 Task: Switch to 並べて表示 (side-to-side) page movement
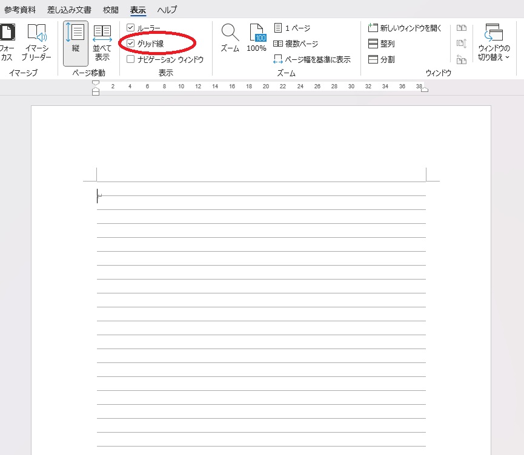(102, 42)
